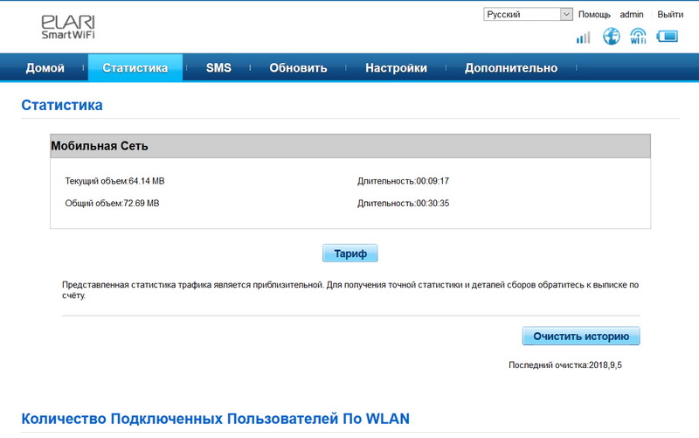
Task: Log out via the Выйти link
Action: pos(670,15)
